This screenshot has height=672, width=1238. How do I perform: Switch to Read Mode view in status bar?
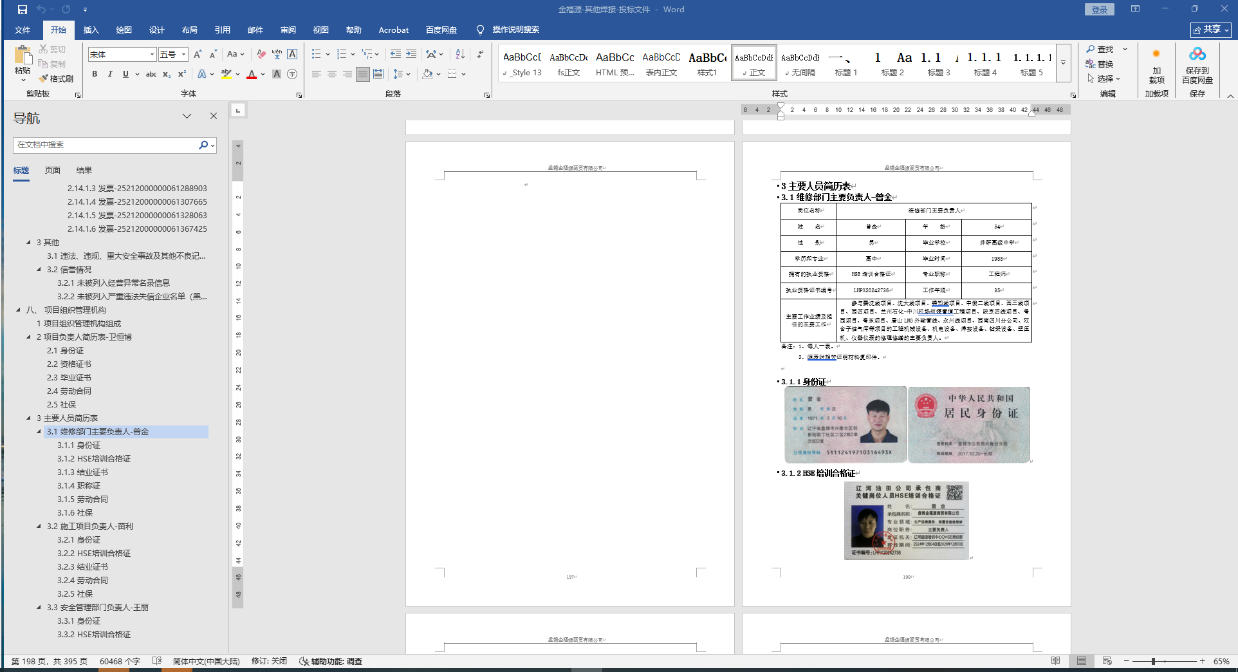coord(1056,661)
